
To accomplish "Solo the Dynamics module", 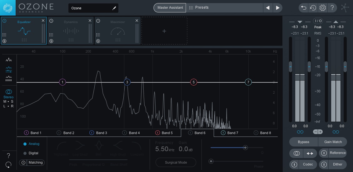I will click(51, 41).
